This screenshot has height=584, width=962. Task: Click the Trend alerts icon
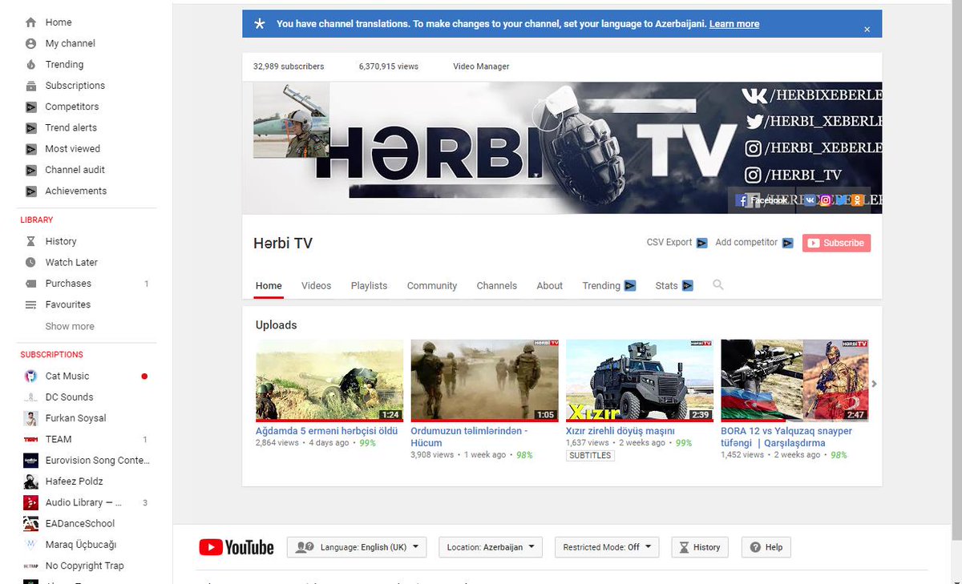click(x=30, y=127)
